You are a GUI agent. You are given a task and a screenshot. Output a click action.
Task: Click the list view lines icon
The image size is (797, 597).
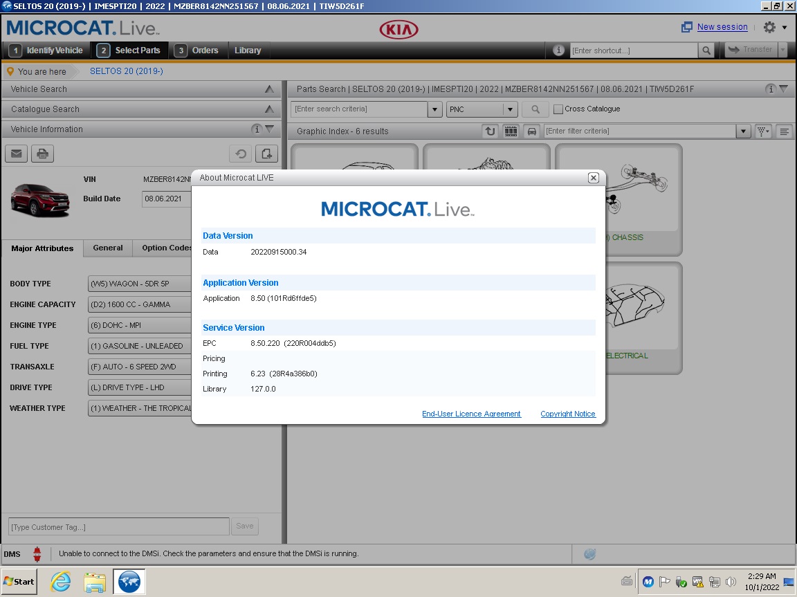click(x=785, y=131)
